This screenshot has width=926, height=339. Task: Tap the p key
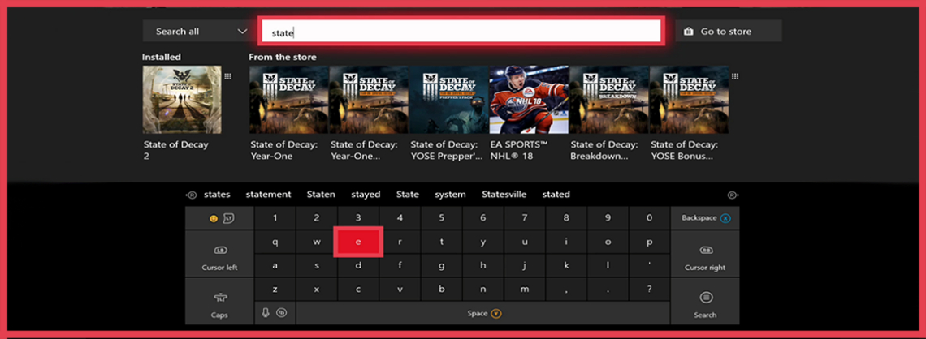650,242
